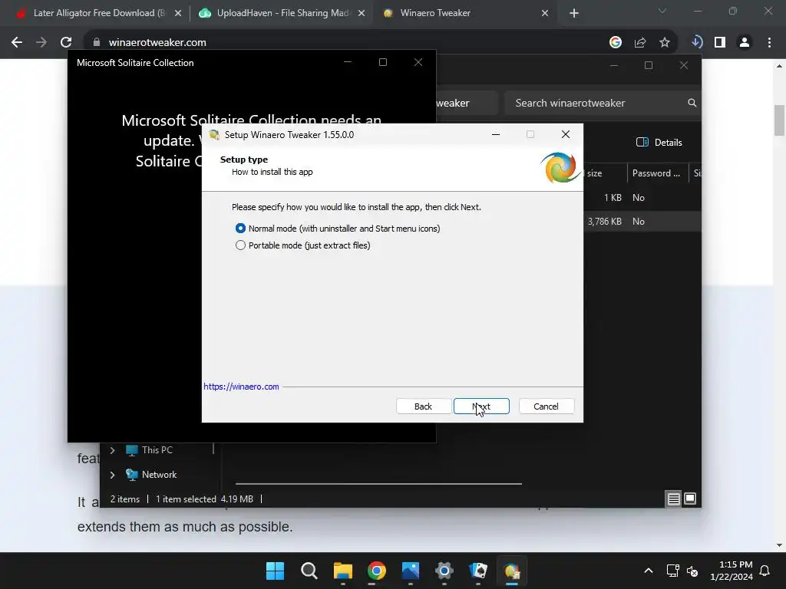786x589 pixels.
Task: Select Normal mode install option
Action: pyautogui.click(x=338, y=229)
